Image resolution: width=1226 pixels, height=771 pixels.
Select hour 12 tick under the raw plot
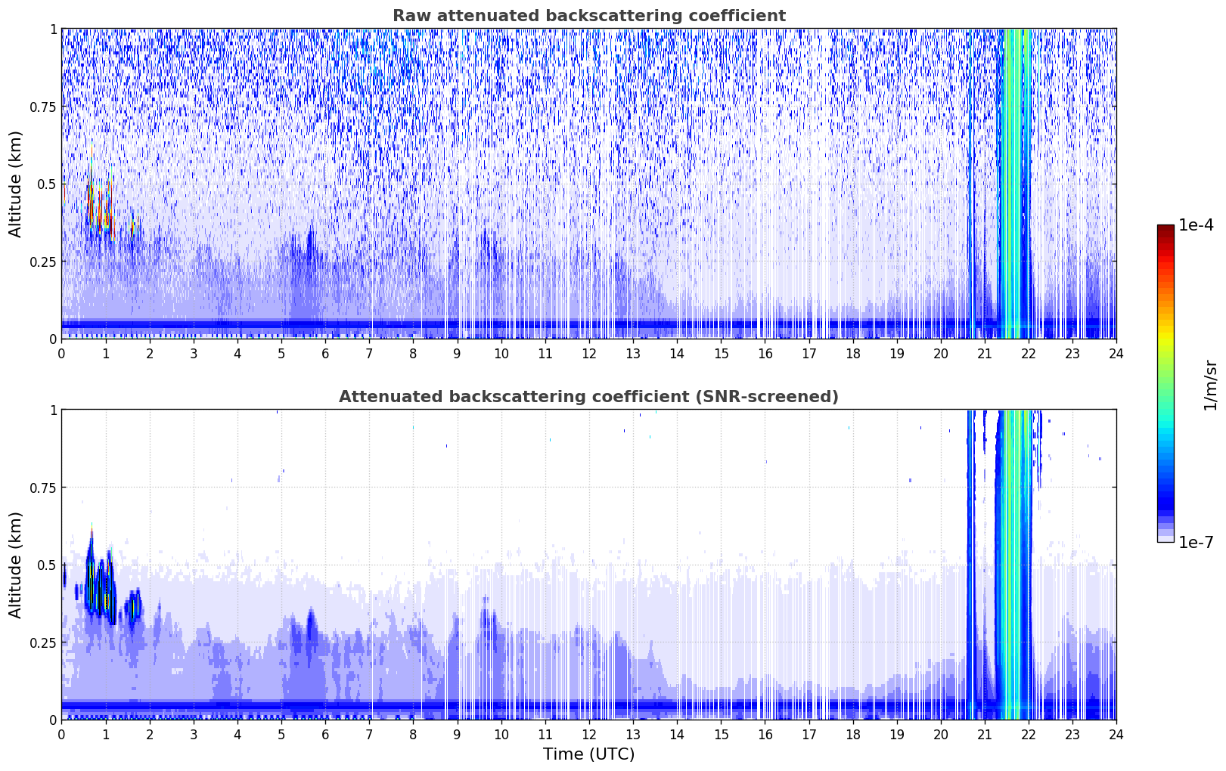coord(589,353)
